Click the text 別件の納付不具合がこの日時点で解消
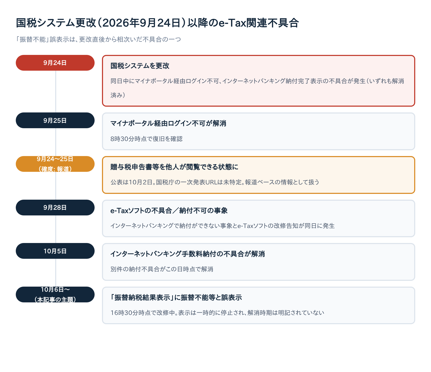 click(x=162, y=269)
